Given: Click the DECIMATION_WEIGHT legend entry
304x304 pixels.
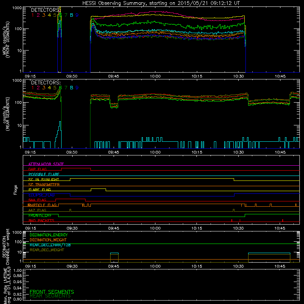Looking at the screenshot, I should click(48, 240).
